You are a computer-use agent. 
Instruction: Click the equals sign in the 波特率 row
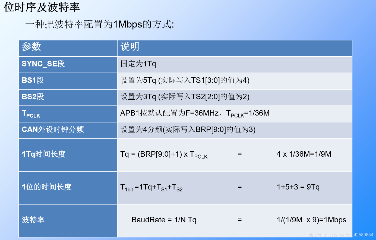pyautogui.click(x=239, y=220)
